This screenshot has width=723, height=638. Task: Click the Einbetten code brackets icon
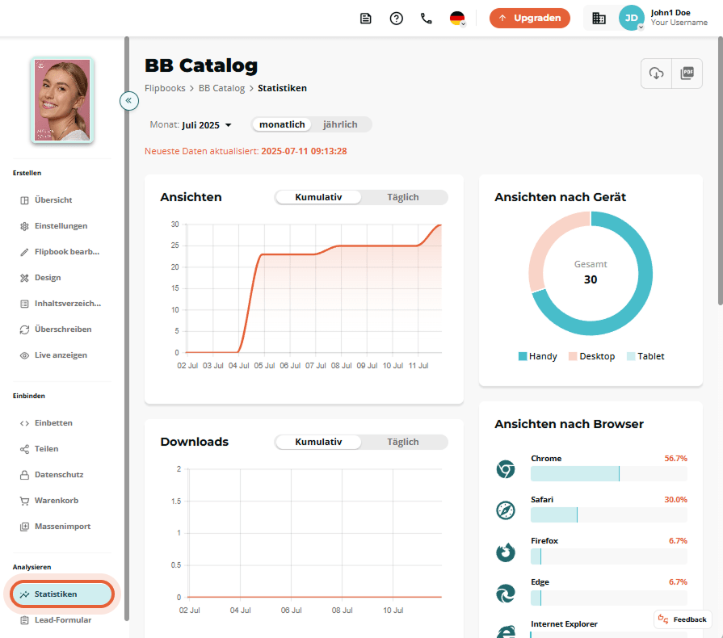[x=24, y=423]
